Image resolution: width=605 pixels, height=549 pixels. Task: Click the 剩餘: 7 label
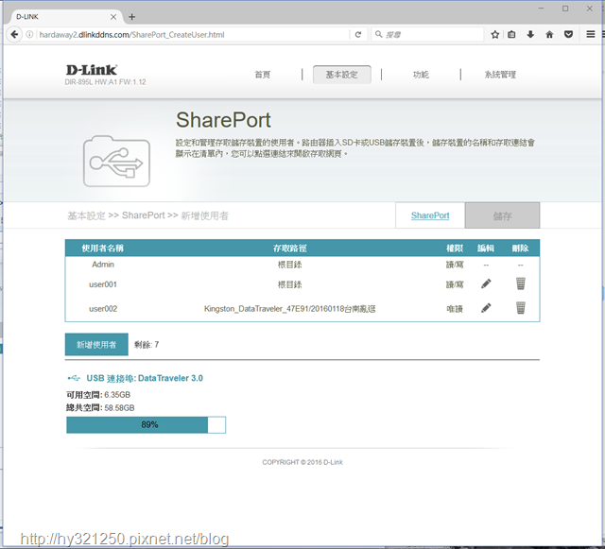[147, 345]
